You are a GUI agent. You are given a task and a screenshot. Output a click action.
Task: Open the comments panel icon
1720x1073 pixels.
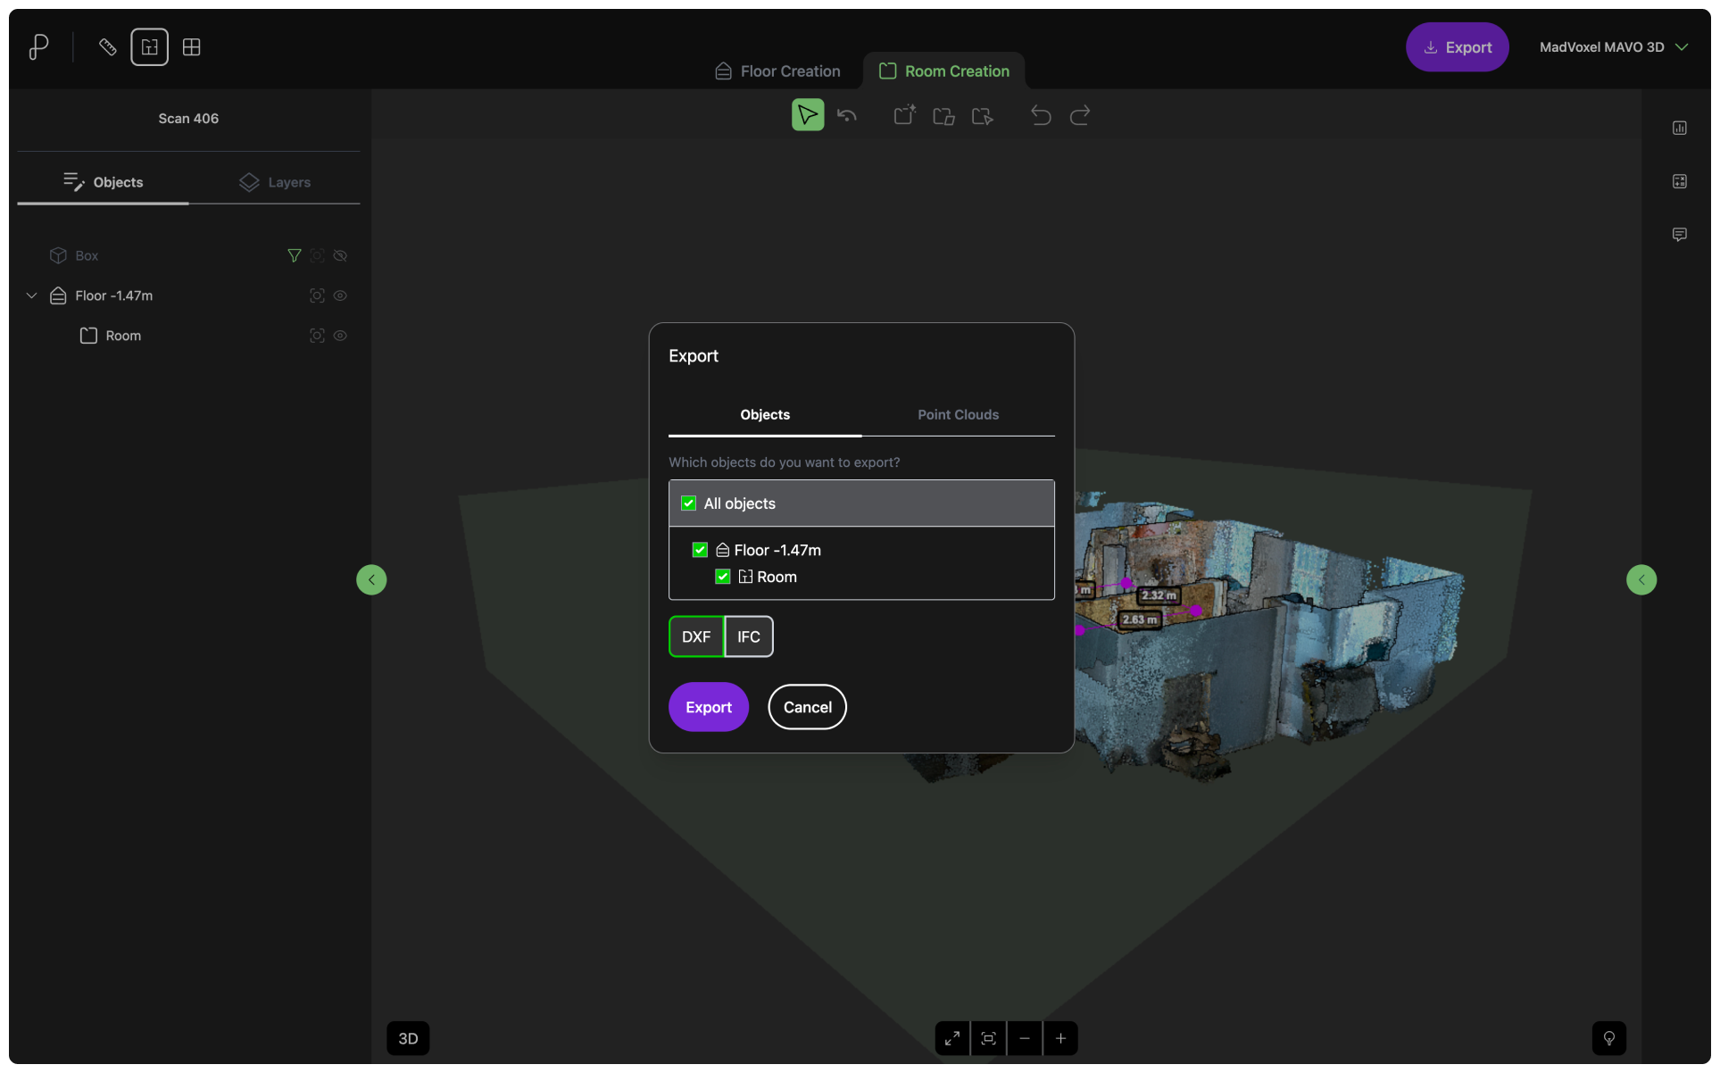point(1679,235)
